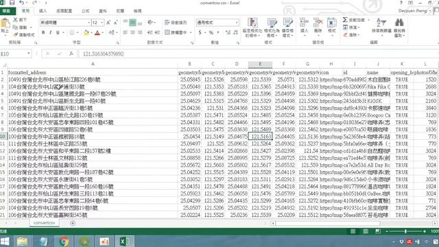Switch to the Home ribbon tab
The width and height of the screenshot is (439, 247).
(25, 11)
